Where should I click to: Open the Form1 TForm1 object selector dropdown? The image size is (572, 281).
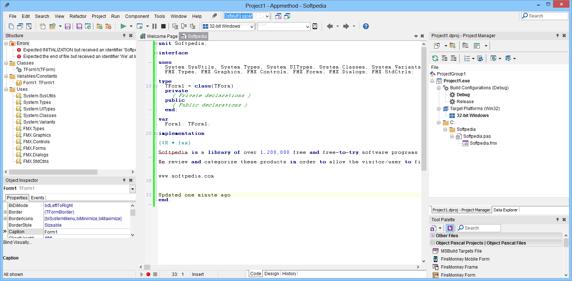point(132,189)
